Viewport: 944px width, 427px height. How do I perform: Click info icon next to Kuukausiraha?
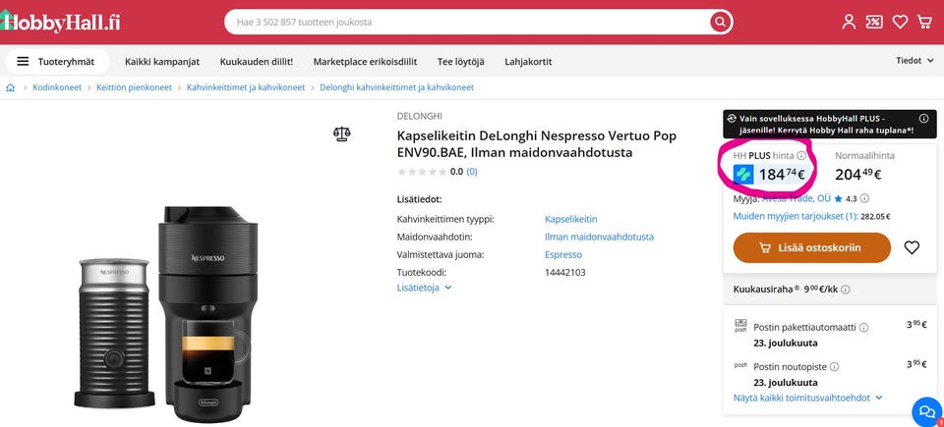(x=846, y=290)
